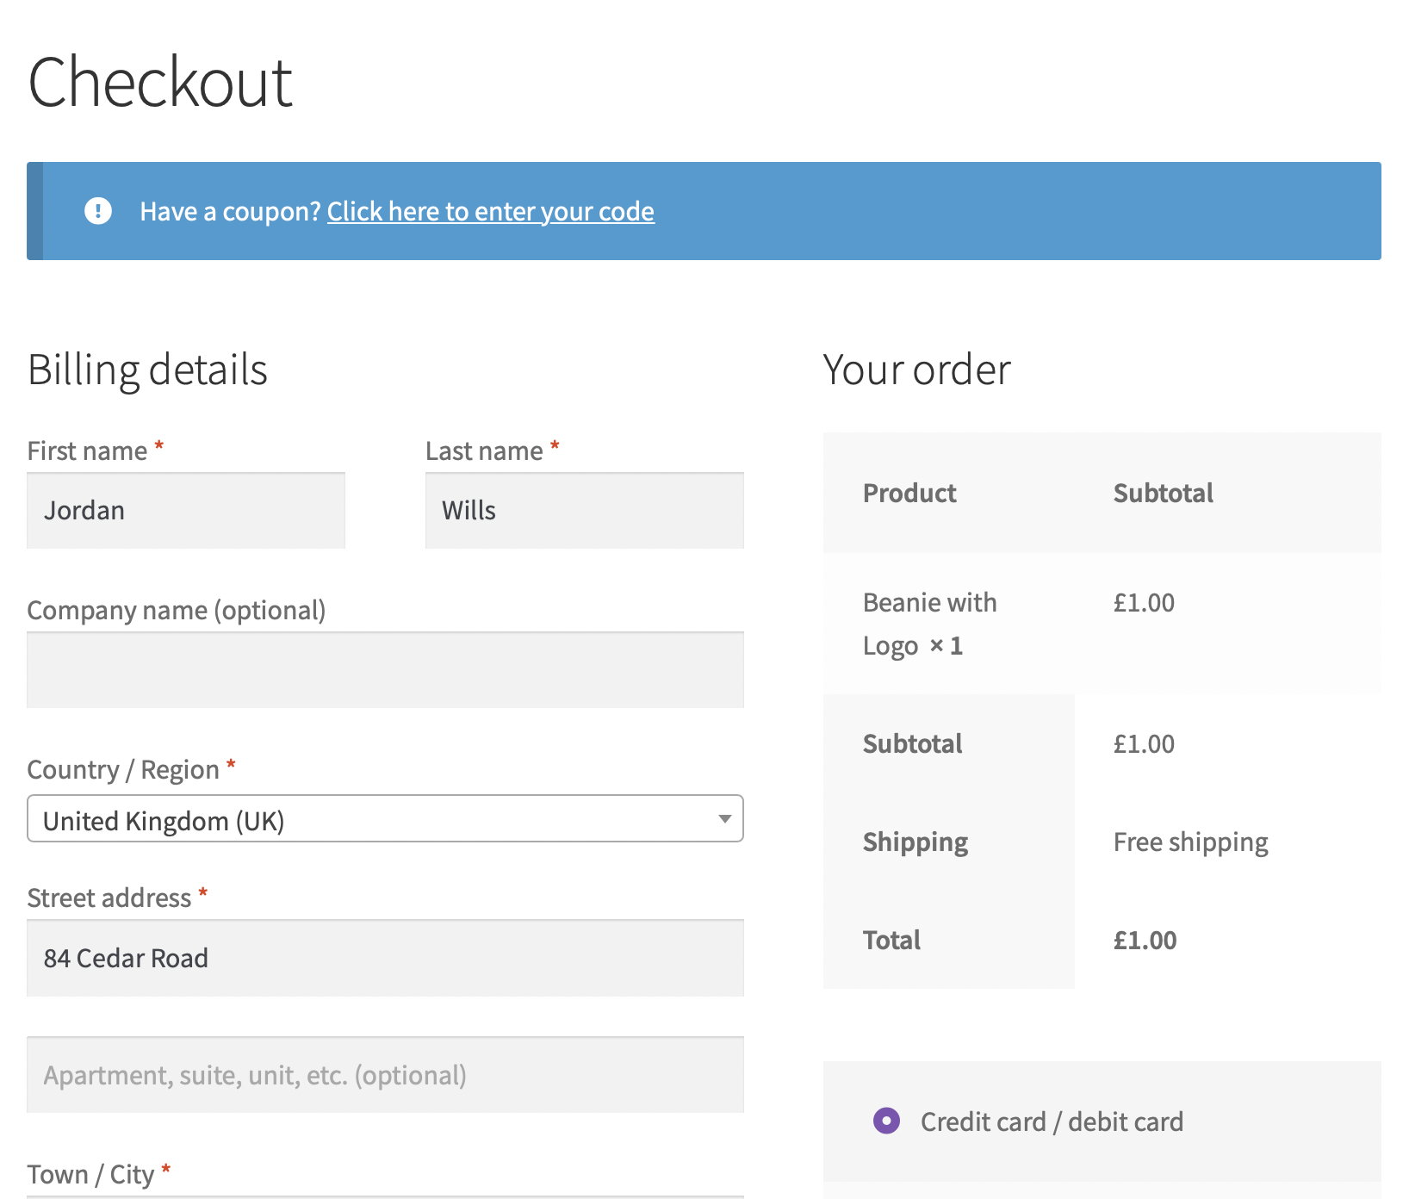Click the Billing details heading
Screen dimensions: 1409x1199
[x=147, y=370]
